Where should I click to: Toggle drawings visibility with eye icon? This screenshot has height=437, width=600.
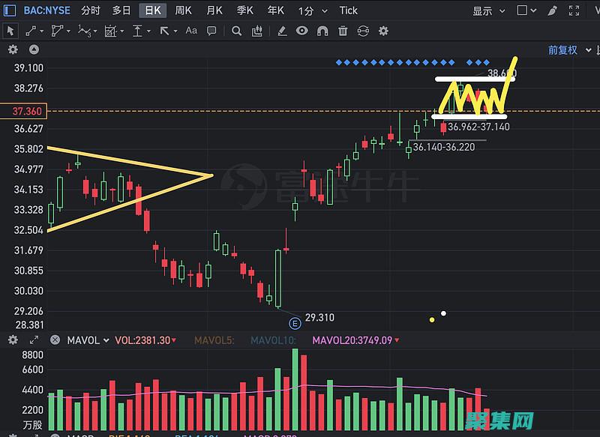point(302,31)
